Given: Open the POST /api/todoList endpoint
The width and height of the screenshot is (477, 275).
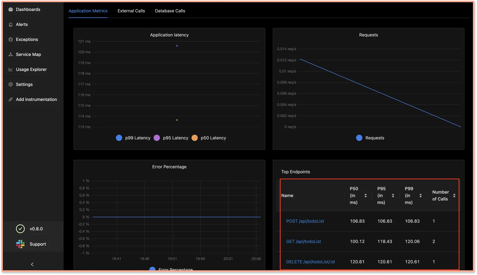Looking at the screenshot, I should coord(305,221).
